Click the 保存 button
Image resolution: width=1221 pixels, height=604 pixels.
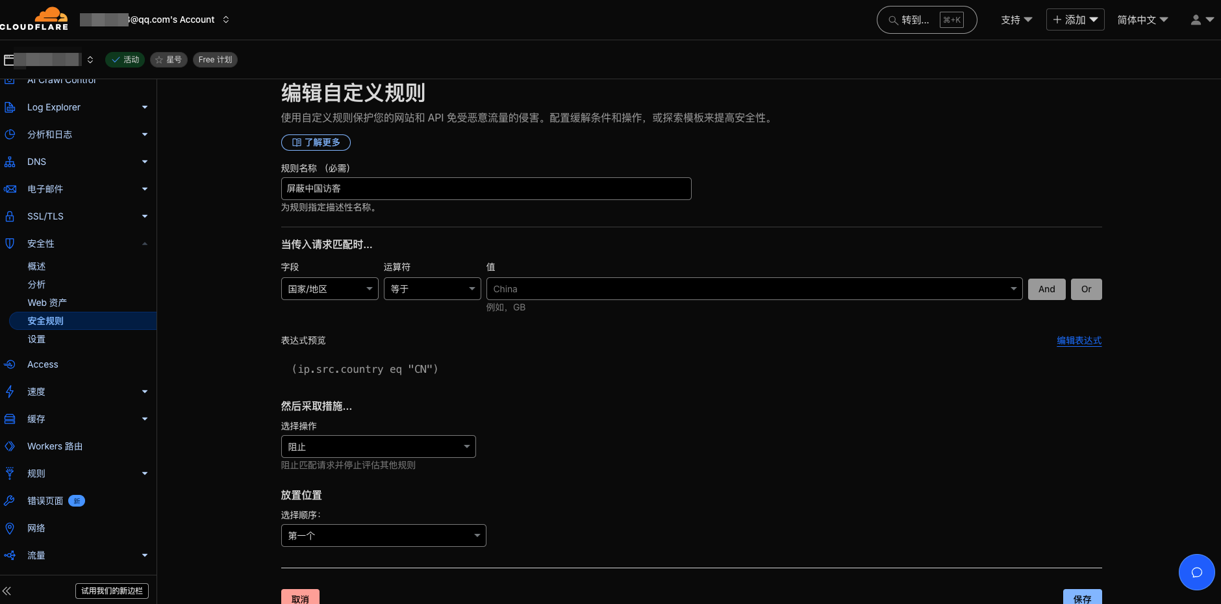pos(1082,598)
